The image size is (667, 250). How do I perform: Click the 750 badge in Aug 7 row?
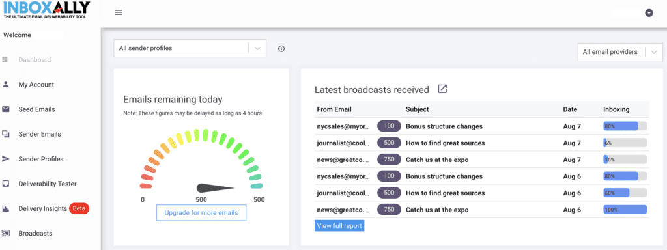point(390,160)
